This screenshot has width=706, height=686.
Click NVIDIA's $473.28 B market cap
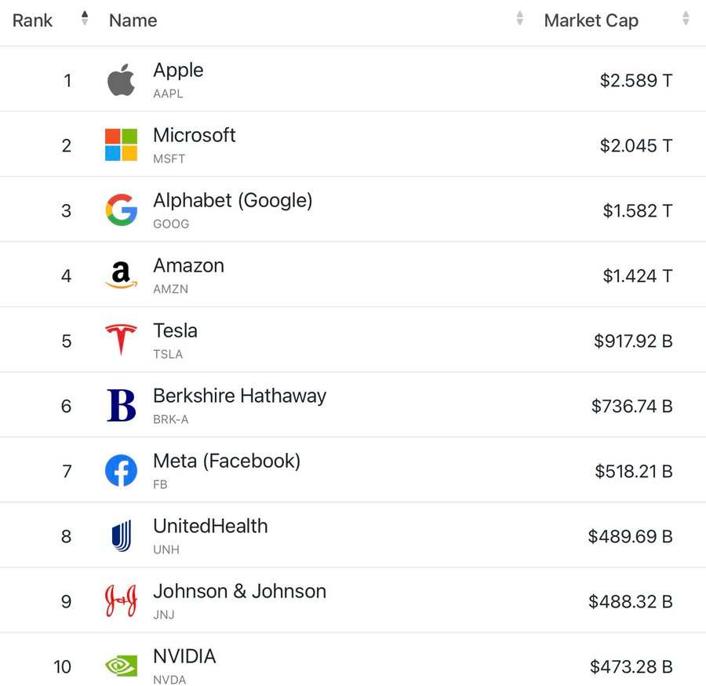point(631,666)
